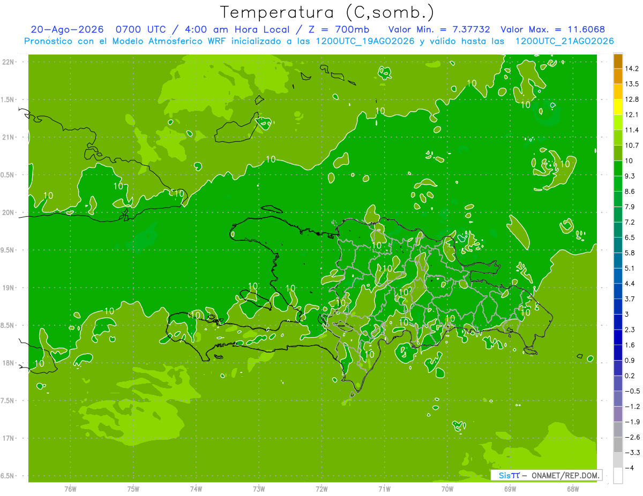Click the colorbar label '5.1'
The height and width of the screenshot is (496, 643).
631,268
